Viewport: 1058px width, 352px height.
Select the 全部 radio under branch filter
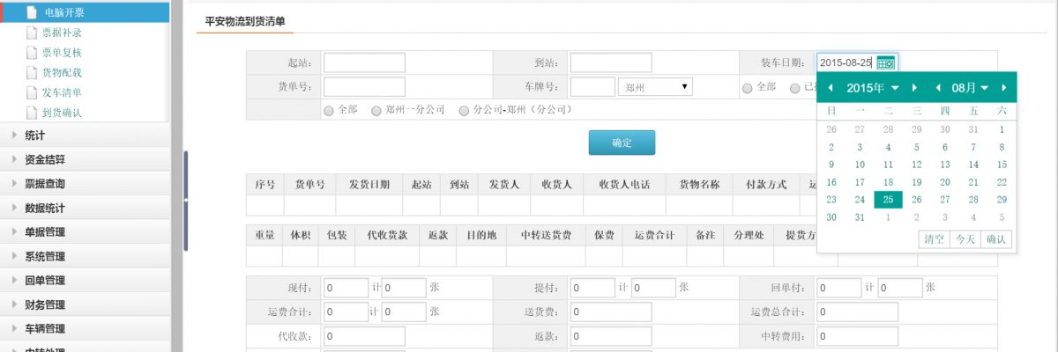(330, 111)
